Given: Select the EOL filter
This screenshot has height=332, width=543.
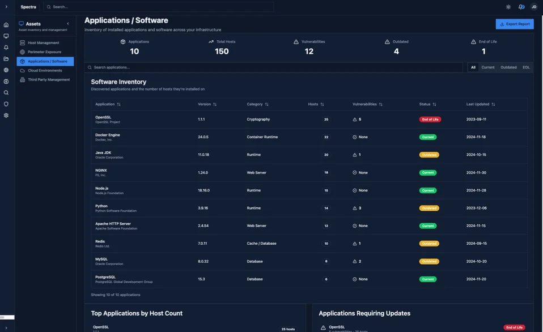Looking at the screenshot, I should [x=526, y=67].
